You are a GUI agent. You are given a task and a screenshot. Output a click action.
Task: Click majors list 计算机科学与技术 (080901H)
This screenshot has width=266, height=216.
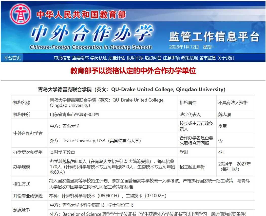pos(108,196)
